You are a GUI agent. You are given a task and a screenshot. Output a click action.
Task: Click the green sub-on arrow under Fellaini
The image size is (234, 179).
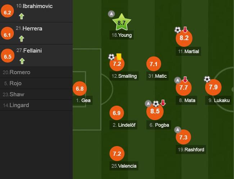[x=22, y=61]
